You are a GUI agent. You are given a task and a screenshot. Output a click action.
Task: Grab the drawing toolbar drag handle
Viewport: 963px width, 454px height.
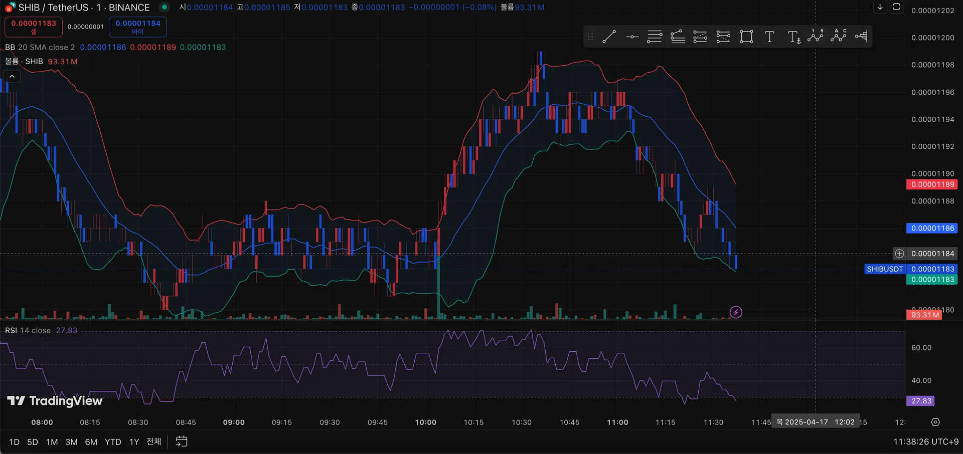590,37
